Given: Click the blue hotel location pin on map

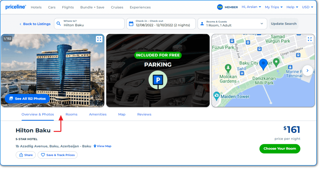Looking at the screenshot, I should 263,65.
